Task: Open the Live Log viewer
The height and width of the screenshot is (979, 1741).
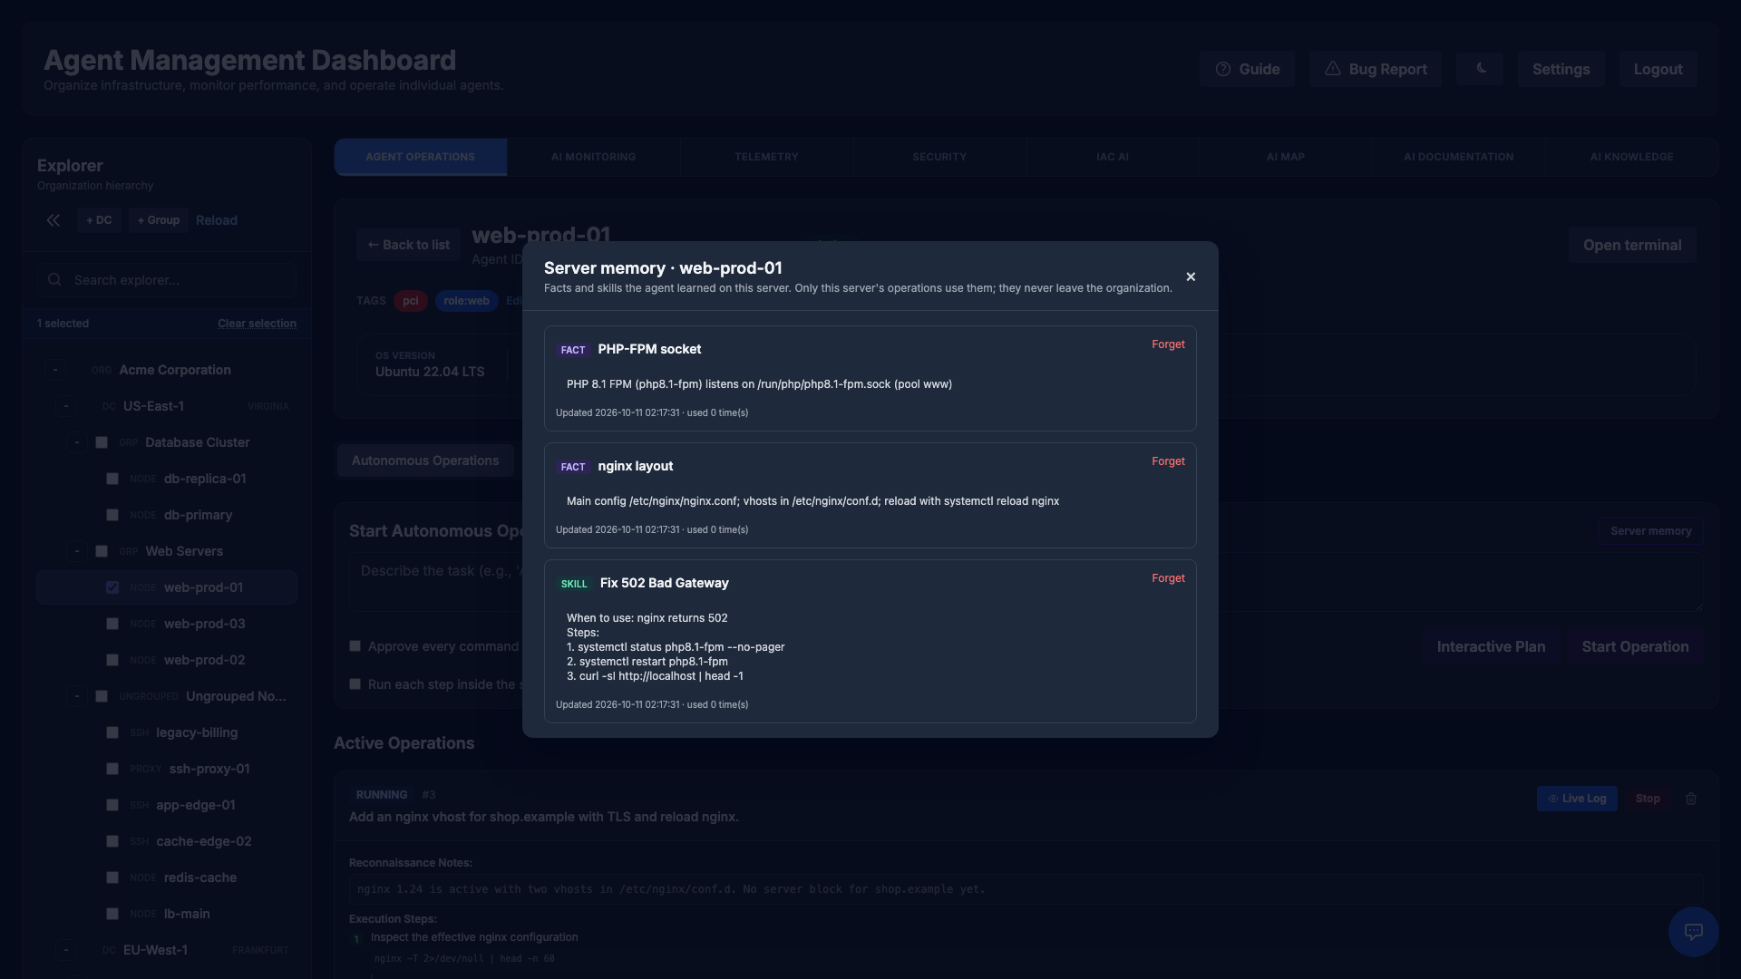Action: pos(1577,799)
